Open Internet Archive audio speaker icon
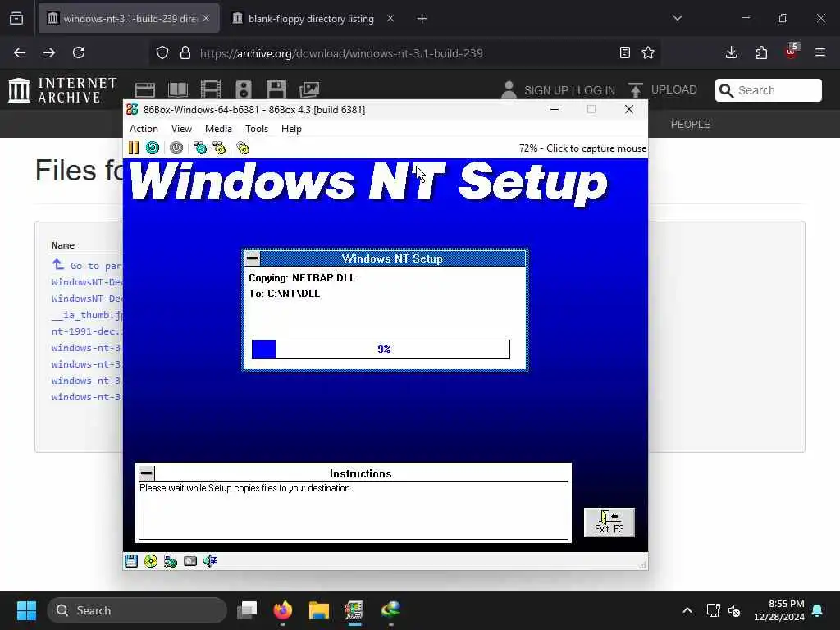 (x=244, y=90)
